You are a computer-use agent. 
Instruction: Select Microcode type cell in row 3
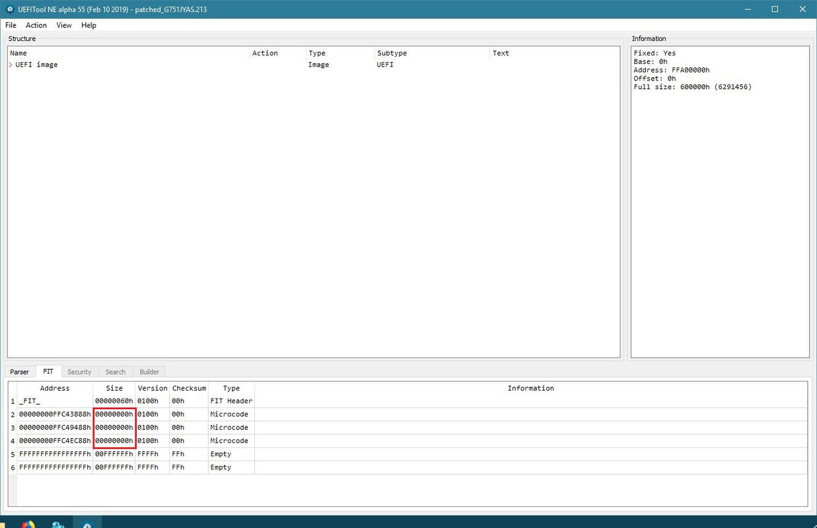[231, 428]
